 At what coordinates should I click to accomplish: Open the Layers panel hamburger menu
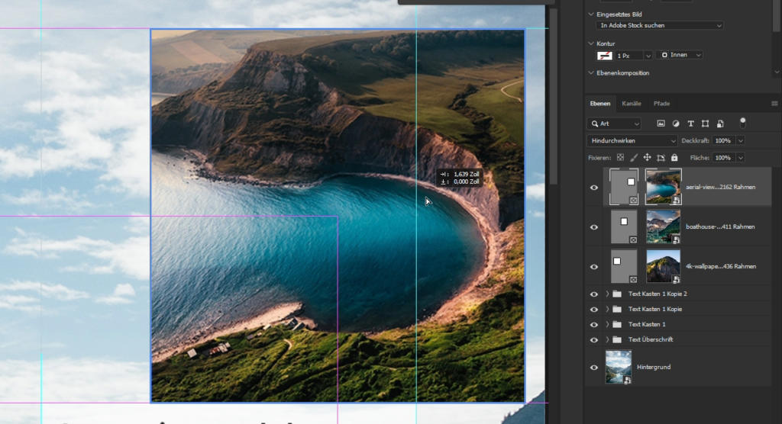(x=774, y=103)
